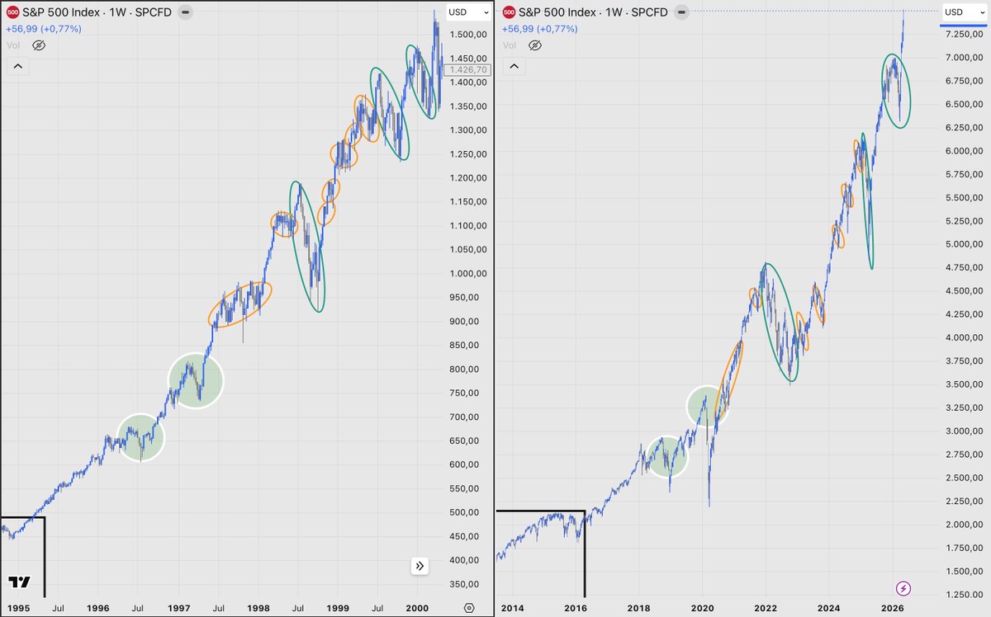Click the minus icon beside right chart title

[x=680, y=12]
